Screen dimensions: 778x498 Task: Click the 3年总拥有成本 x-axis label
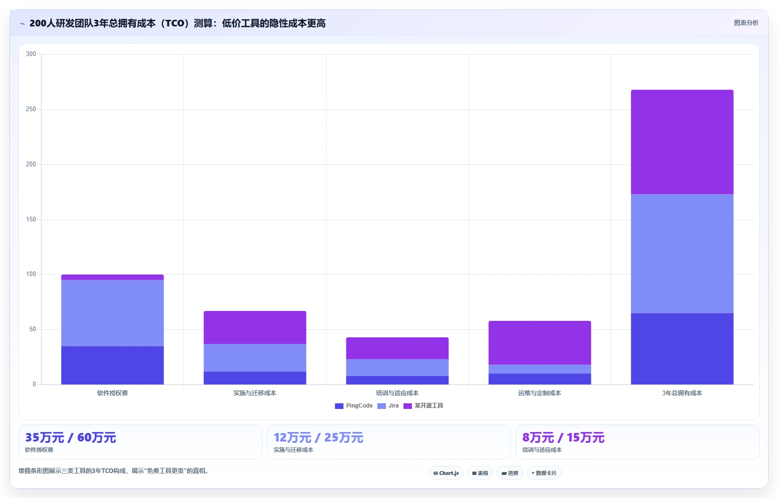click(x=682, y=393)
